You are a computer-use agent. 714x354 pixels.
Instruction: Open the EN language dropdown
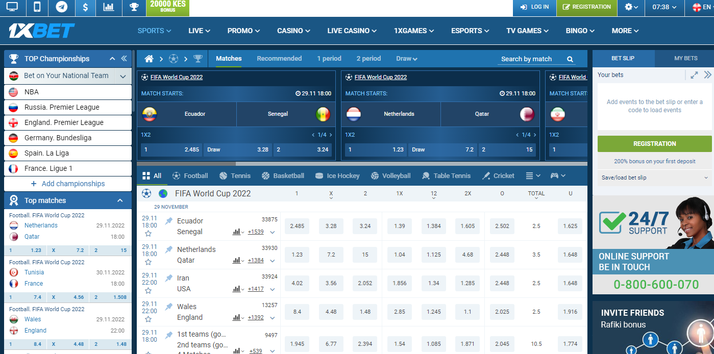coord(703,7)
